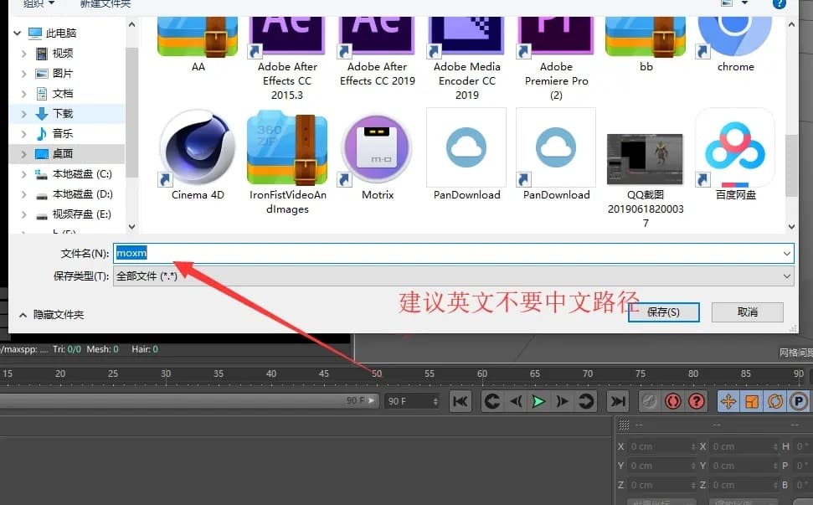
Task: Select Adobe After Effects CC 2019 shortcut
Action: [x=377, y=51]
